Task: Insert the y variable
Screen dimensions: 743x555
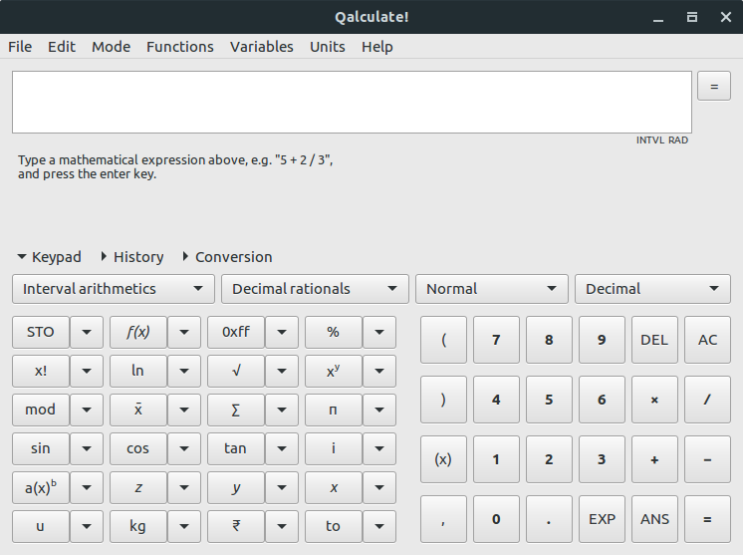Action: 236,487
